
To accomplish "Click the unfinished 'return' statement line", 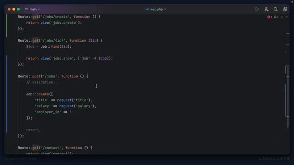I will pos(33,130).
